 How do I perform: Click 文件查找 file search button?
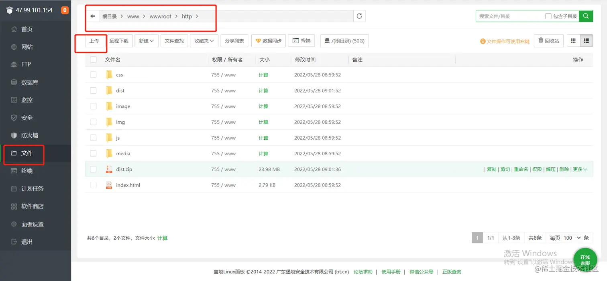174,41
